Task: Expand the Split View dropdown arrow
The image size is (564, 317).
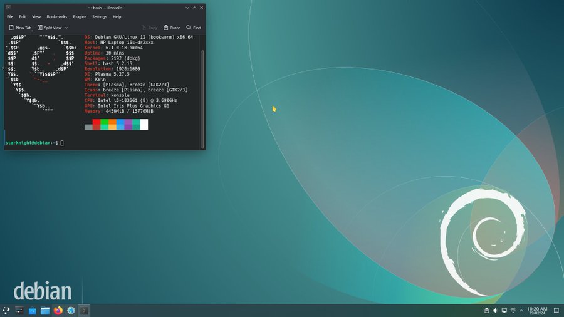Action: pos(66,28)
